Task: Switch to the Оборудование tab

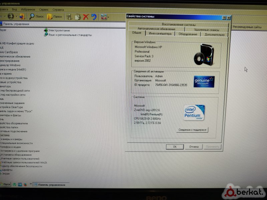Action: click(x=188, y=34)
